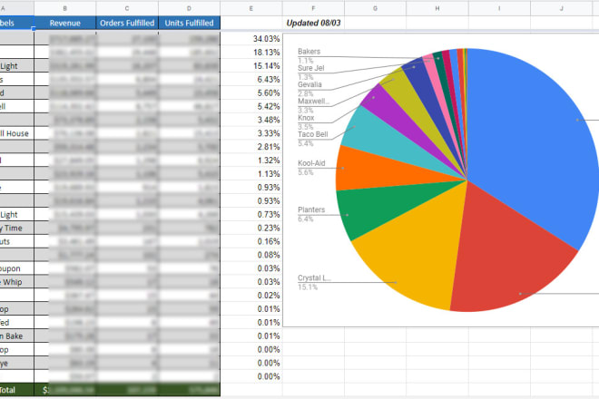This screenshot has height=399, width=599.
Task: Click the 'y Time' cell in column A
Action: point(17,228)
